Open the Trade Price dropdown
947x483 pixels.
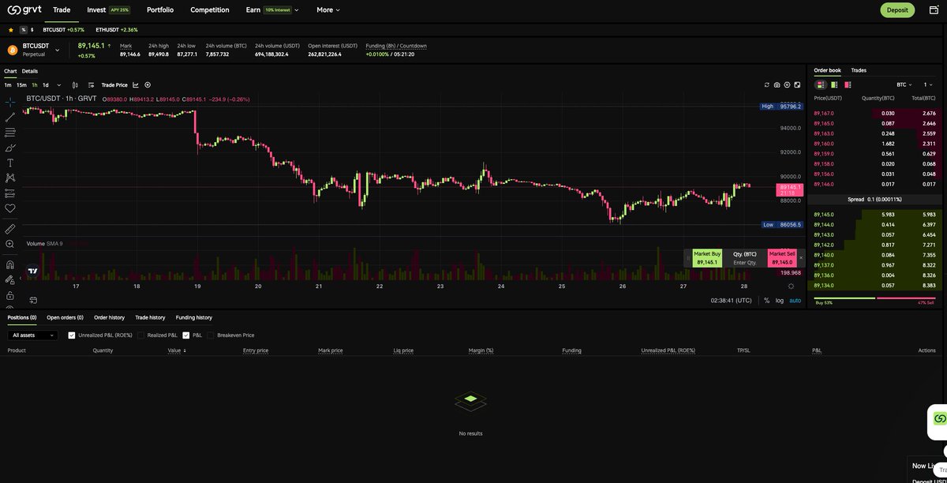114,84
